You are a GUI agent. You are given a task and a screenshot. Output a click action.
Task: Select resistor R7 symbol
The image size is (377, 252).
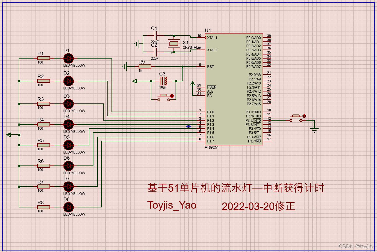44,186
